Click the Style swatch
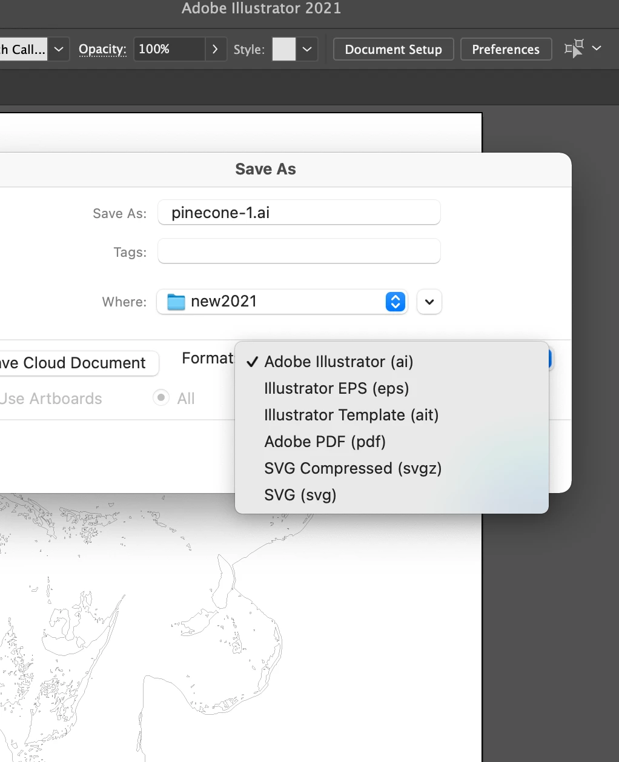This screenshot has width=619, height=762. click(284, 49)
